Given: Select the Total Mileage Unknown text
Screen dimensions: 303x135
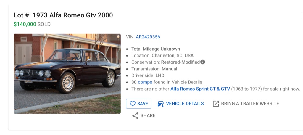Looking at the screenshot, I should [156, 49].
